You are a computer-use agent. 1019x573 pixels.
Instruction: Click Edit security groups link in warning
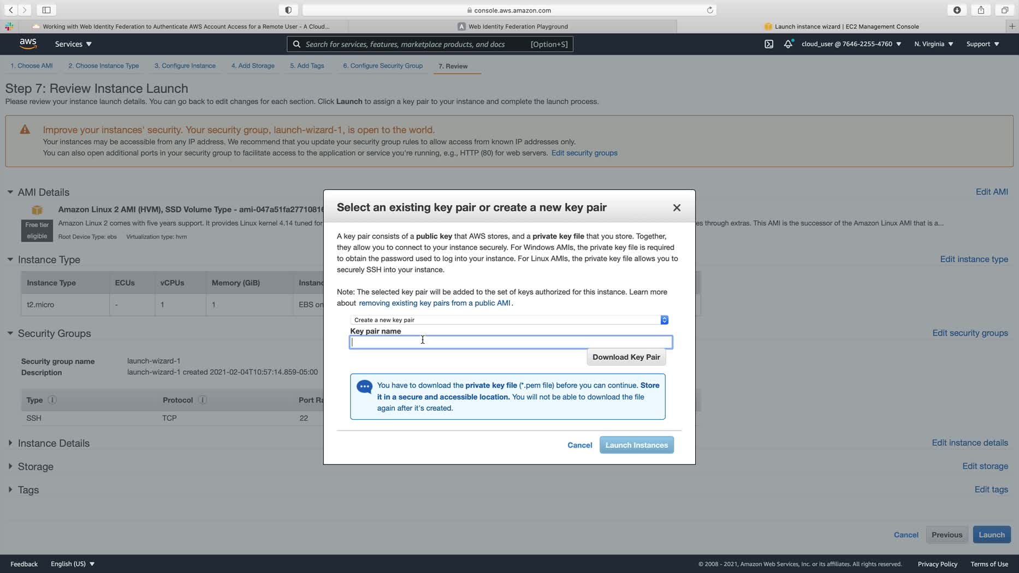[584, 153]
